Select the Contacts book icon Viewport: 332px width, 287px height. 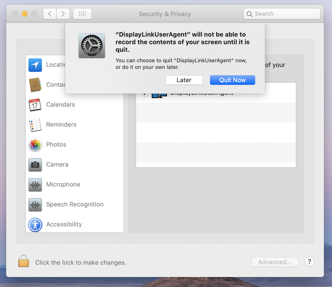click(x=35, y=85)
